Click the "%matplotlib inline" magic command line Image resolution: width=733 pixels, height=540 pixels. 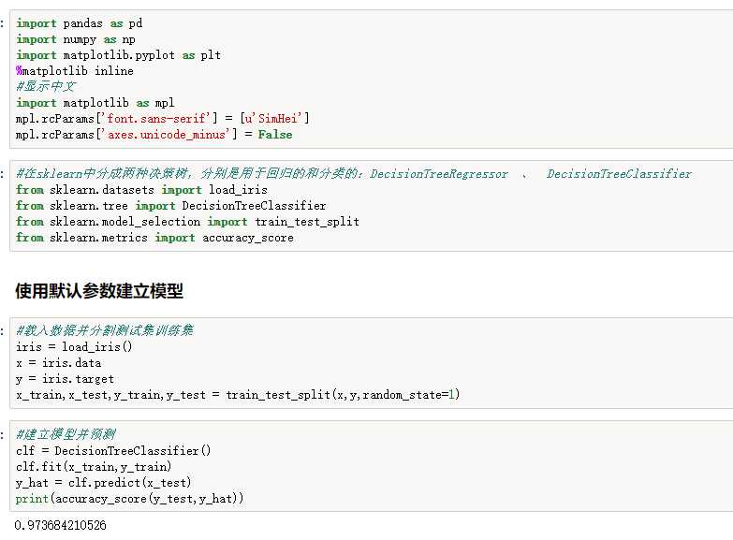point(74,71)
